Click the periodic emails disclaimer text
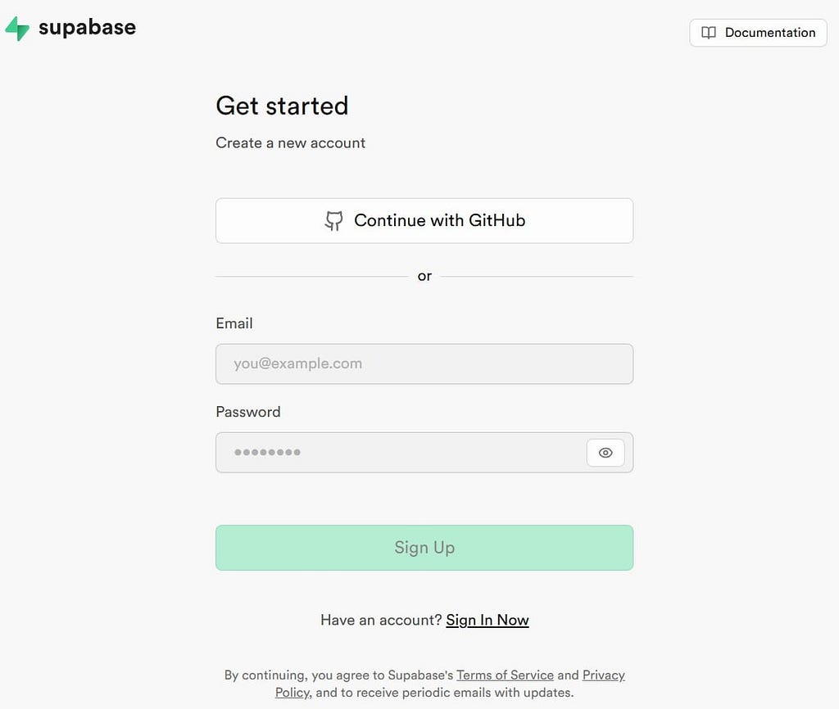 click(x=444, y=693)
